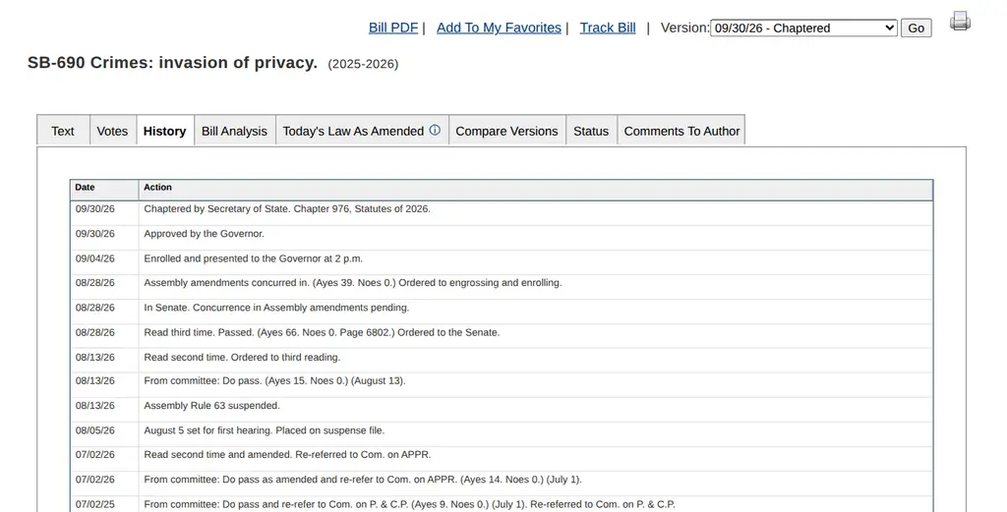This screenshot has height=512, width=1007.
Task: Click the session label (2025-2026)
Action: pos(363,64)
